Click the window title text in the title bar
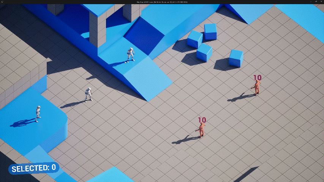 click(x=162, y=2)
